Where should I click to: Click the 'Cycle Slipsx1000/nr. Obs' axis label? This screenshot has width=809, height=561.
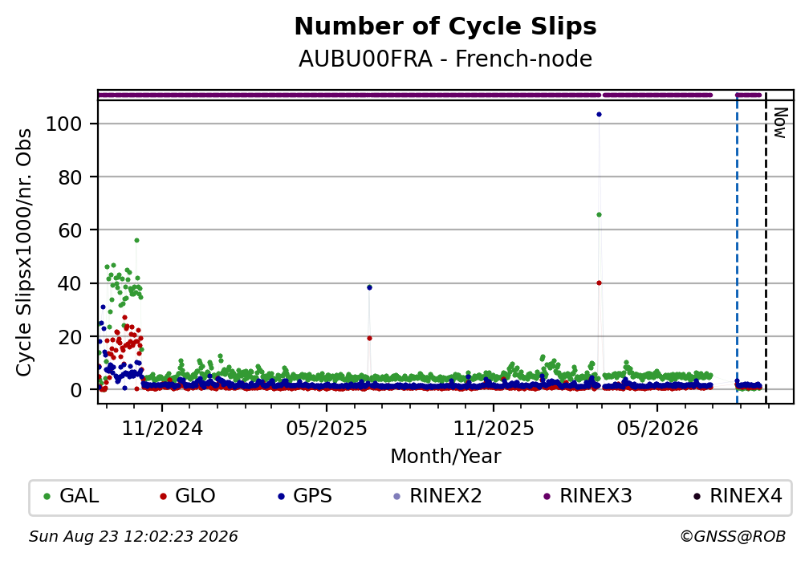(x=24, y=252)
